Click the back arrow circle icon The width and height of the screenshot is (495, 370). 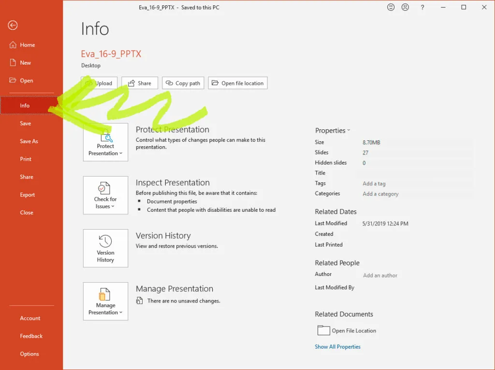[13, 25]
